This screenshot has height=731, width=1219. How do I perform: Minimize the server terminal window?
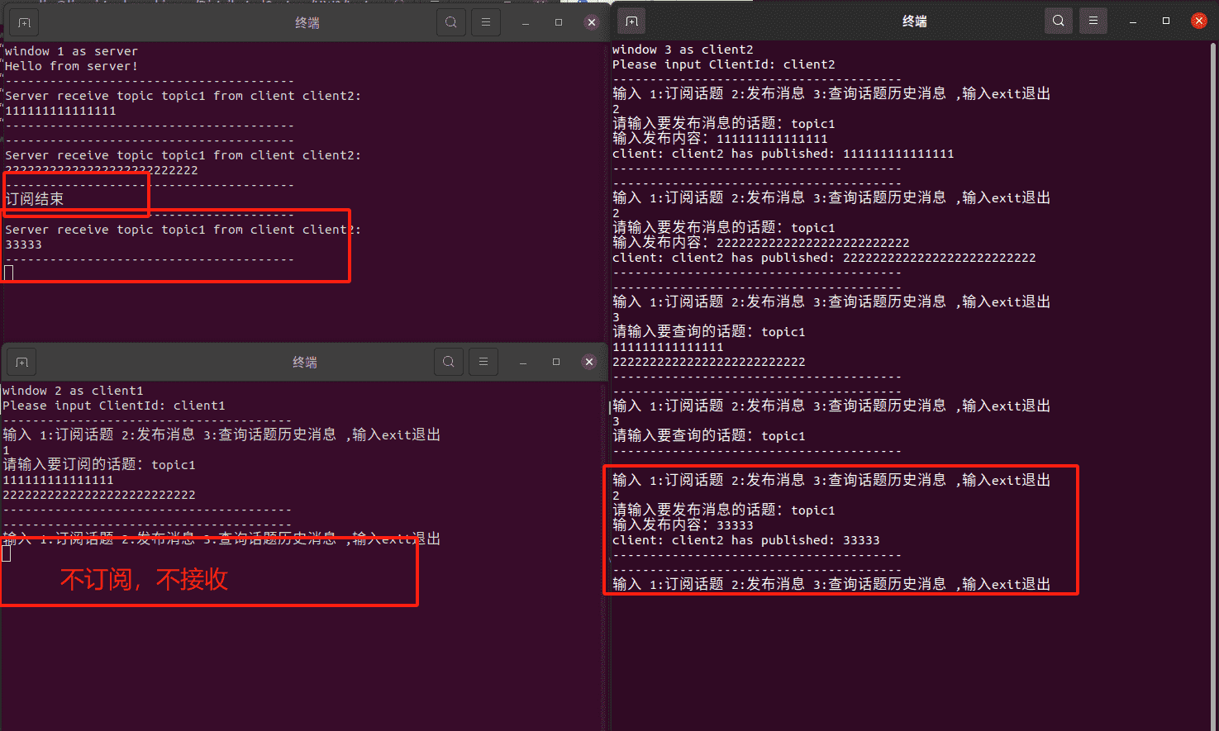pos(526,22)
